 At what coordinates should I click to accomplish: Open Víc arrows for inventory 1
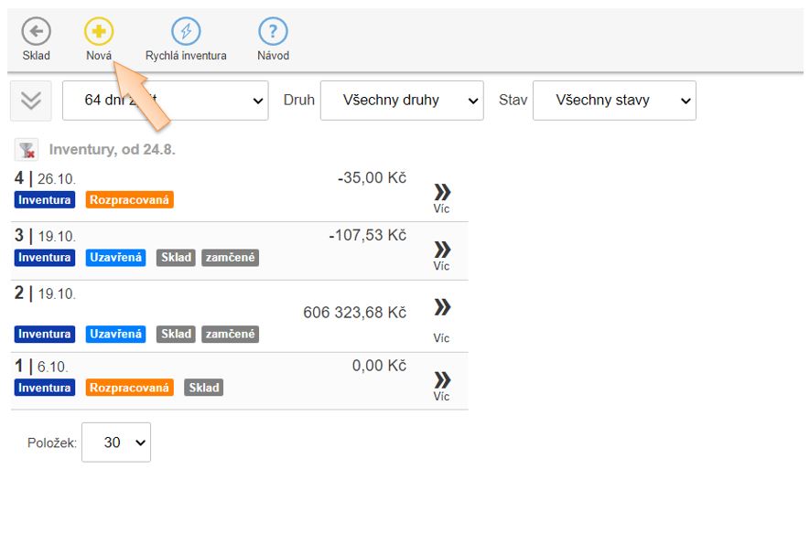click(x=442, y=380)
